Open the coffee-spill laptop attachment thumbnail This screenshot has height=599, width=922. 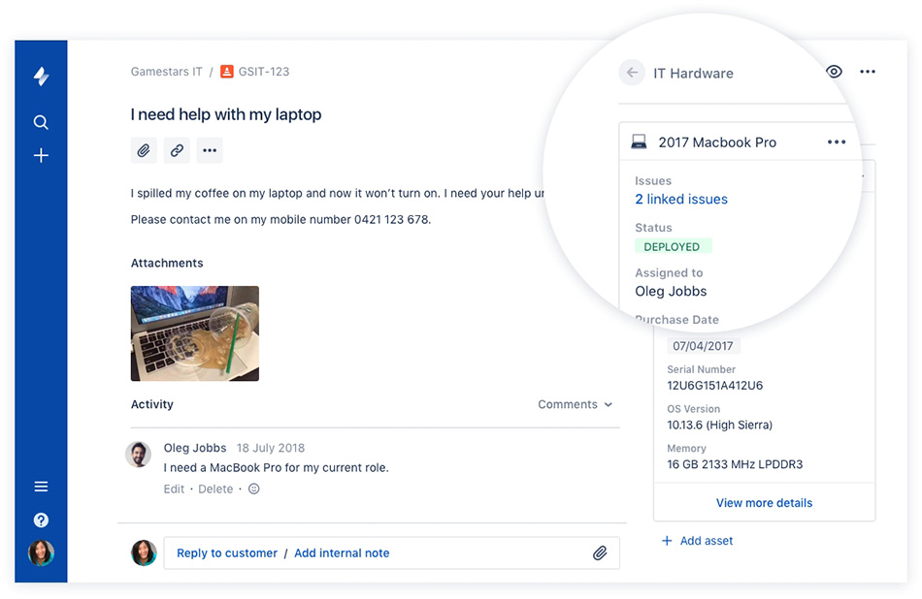194,332
